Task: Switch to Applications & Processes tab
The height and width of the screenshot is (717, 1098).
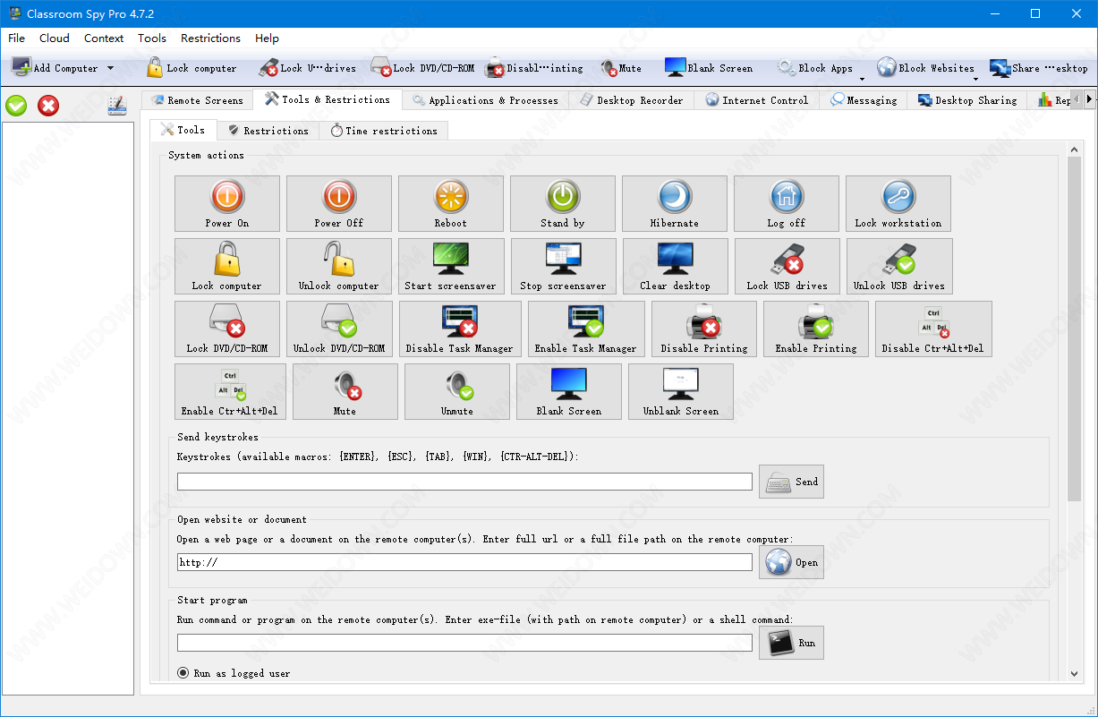Action: (485, 100)
